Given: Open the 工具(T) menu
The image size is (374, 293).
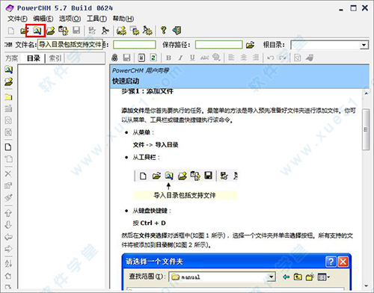Looking at the screenshot, I should [96, 19].
